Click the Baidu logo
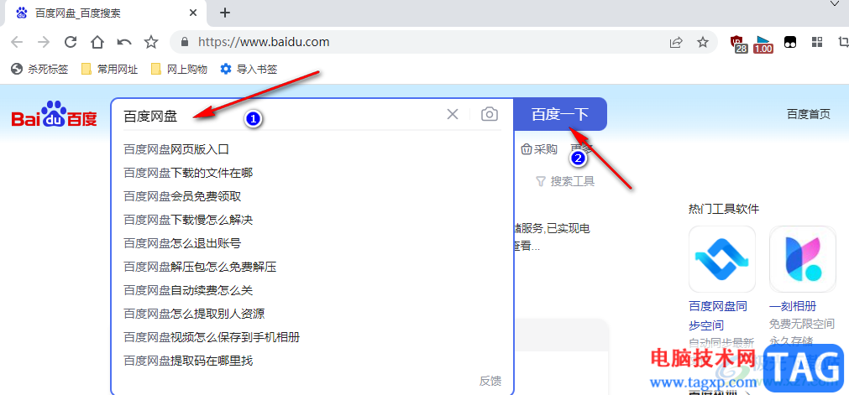 coord(54,114)
